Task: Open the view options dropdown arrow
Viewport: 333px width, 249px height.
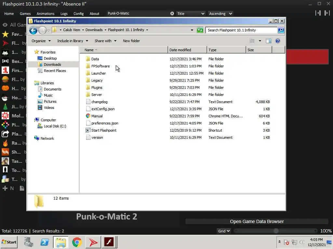Action: pos(260,41)
